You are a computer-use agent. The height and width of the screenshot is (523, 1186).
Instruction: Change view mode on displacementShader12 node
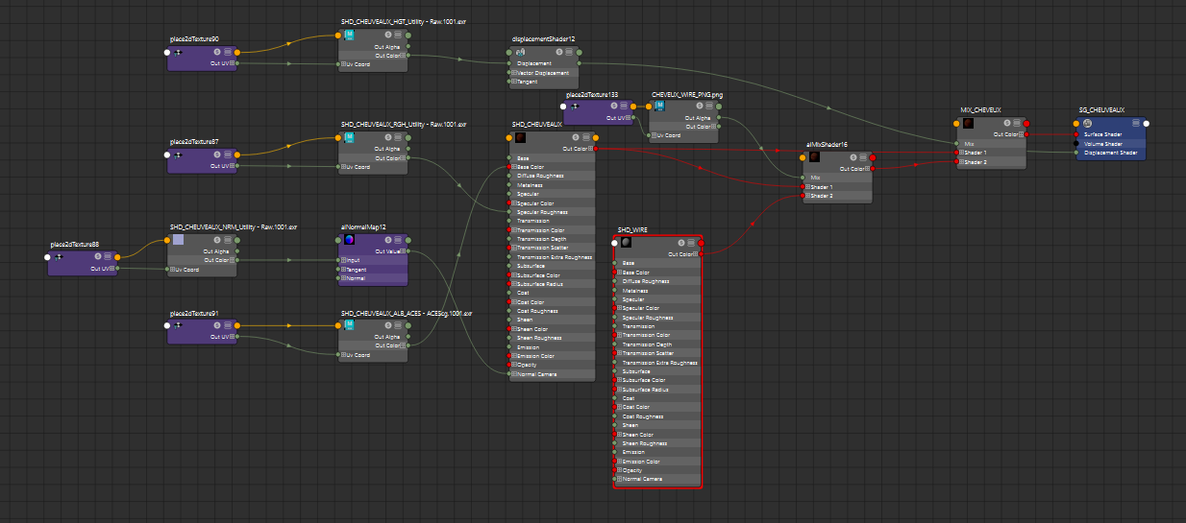568,52
